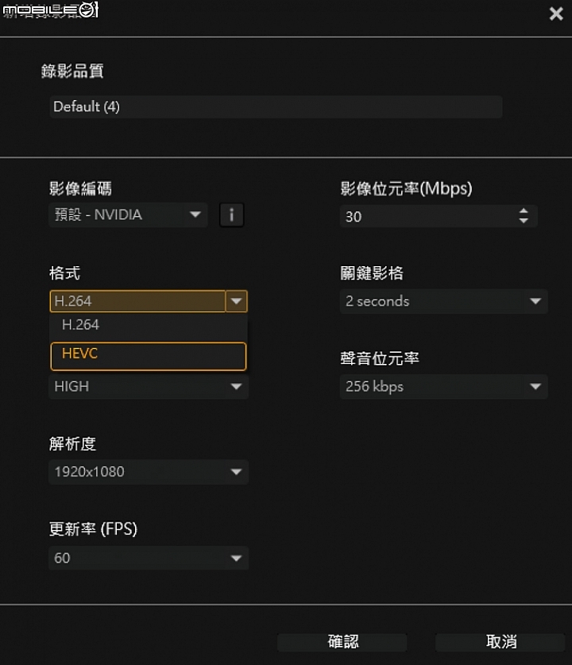Click the encoder info 'i' icon
Viewport: 572px width, 665px height.
(x=231, y=215)
